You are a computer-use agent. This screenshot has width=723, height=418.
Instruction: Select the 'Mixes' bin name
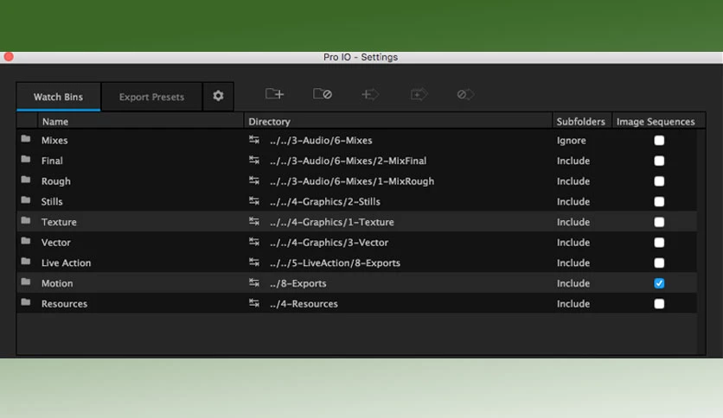coord(54,141)
